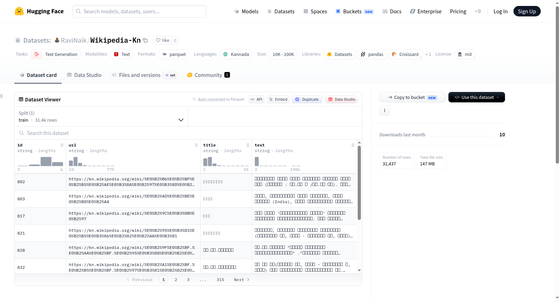
Task: Click the dataset table vertical scrollbar
Action: pos(359,183)
